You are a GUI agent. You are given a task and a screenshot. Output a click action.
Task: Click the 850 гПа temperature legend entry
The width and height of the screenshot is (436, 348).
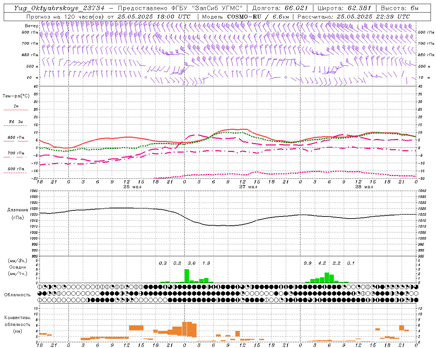pyautogui.click(x=16, y=138)
